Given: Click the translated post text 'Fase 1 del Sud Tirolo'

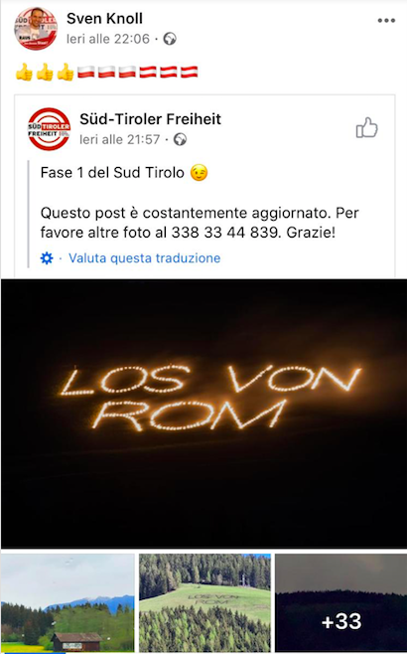Looking at the screenshot, I should click(x=112, y=173).
